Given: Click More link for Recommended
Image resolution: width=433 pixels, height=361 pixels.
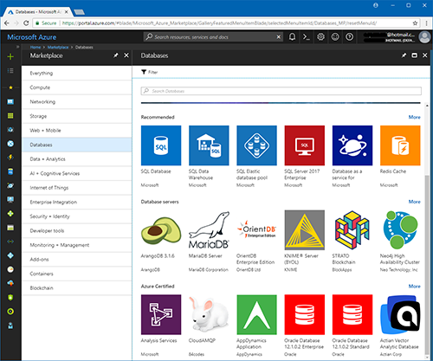Looking at the screenshot, I should point(414,117).
